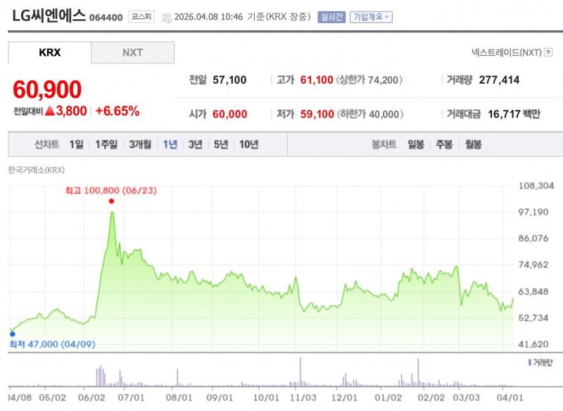The image size is (563, 411).
Task: Switch to the NXT tab
Action: coord(132,52)
